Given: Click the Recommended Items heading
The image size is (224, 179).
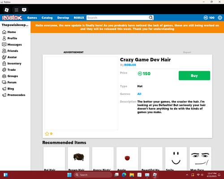Looking at the screenshot, I should coord(64,143).
